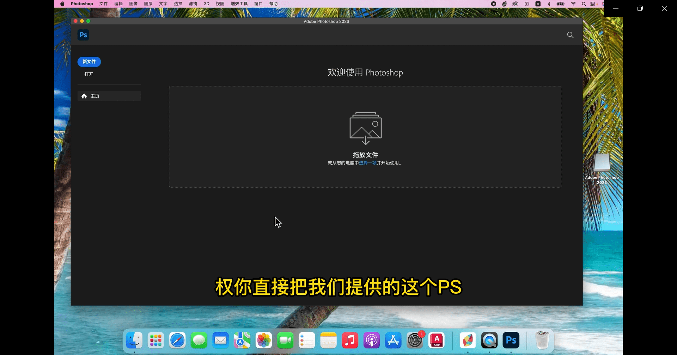Open AutoCAD from the Dock
The image size is (677, 355).
point(437,340)
